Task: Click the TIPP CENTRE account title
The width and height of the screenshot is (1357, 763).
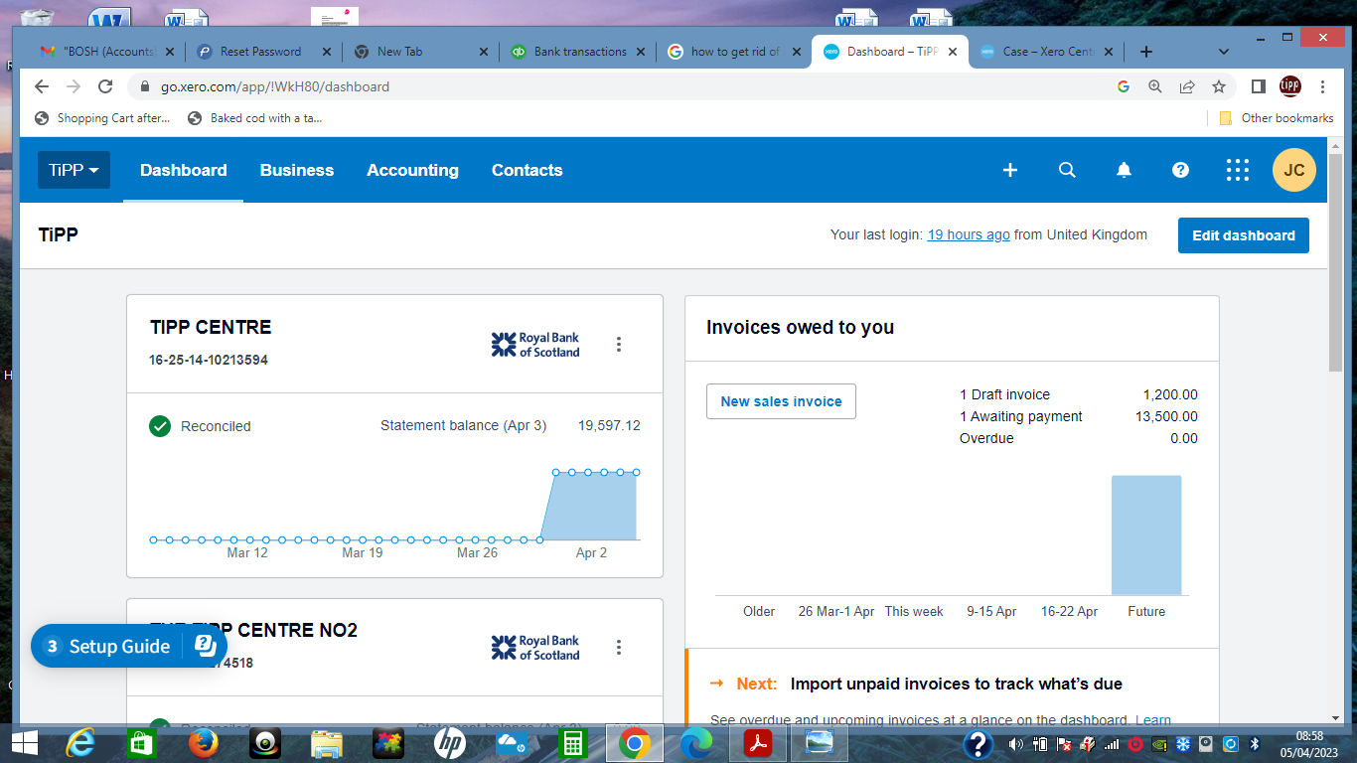Action: point(211,327)
